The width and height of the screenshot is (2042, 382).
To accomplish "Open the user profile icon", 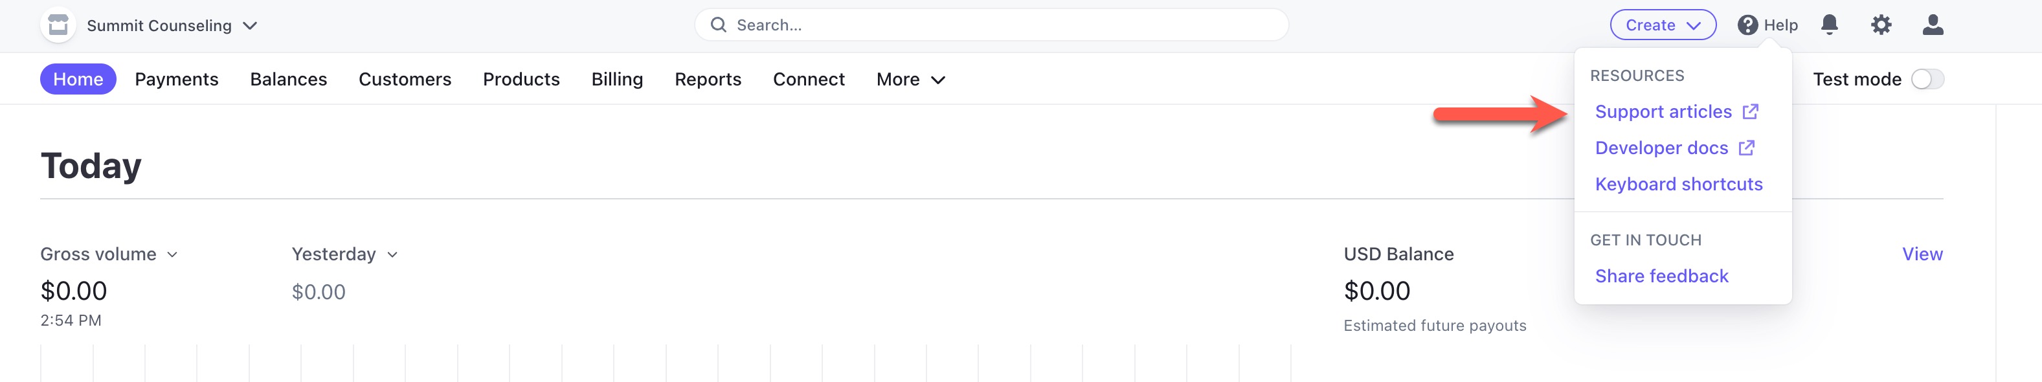I will coord(1933,25).
